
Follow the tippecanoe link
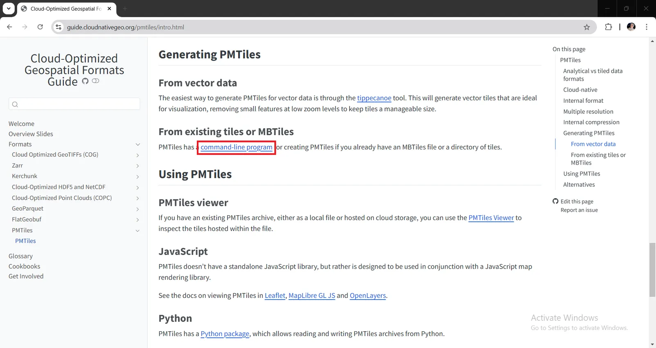point(374,98)
